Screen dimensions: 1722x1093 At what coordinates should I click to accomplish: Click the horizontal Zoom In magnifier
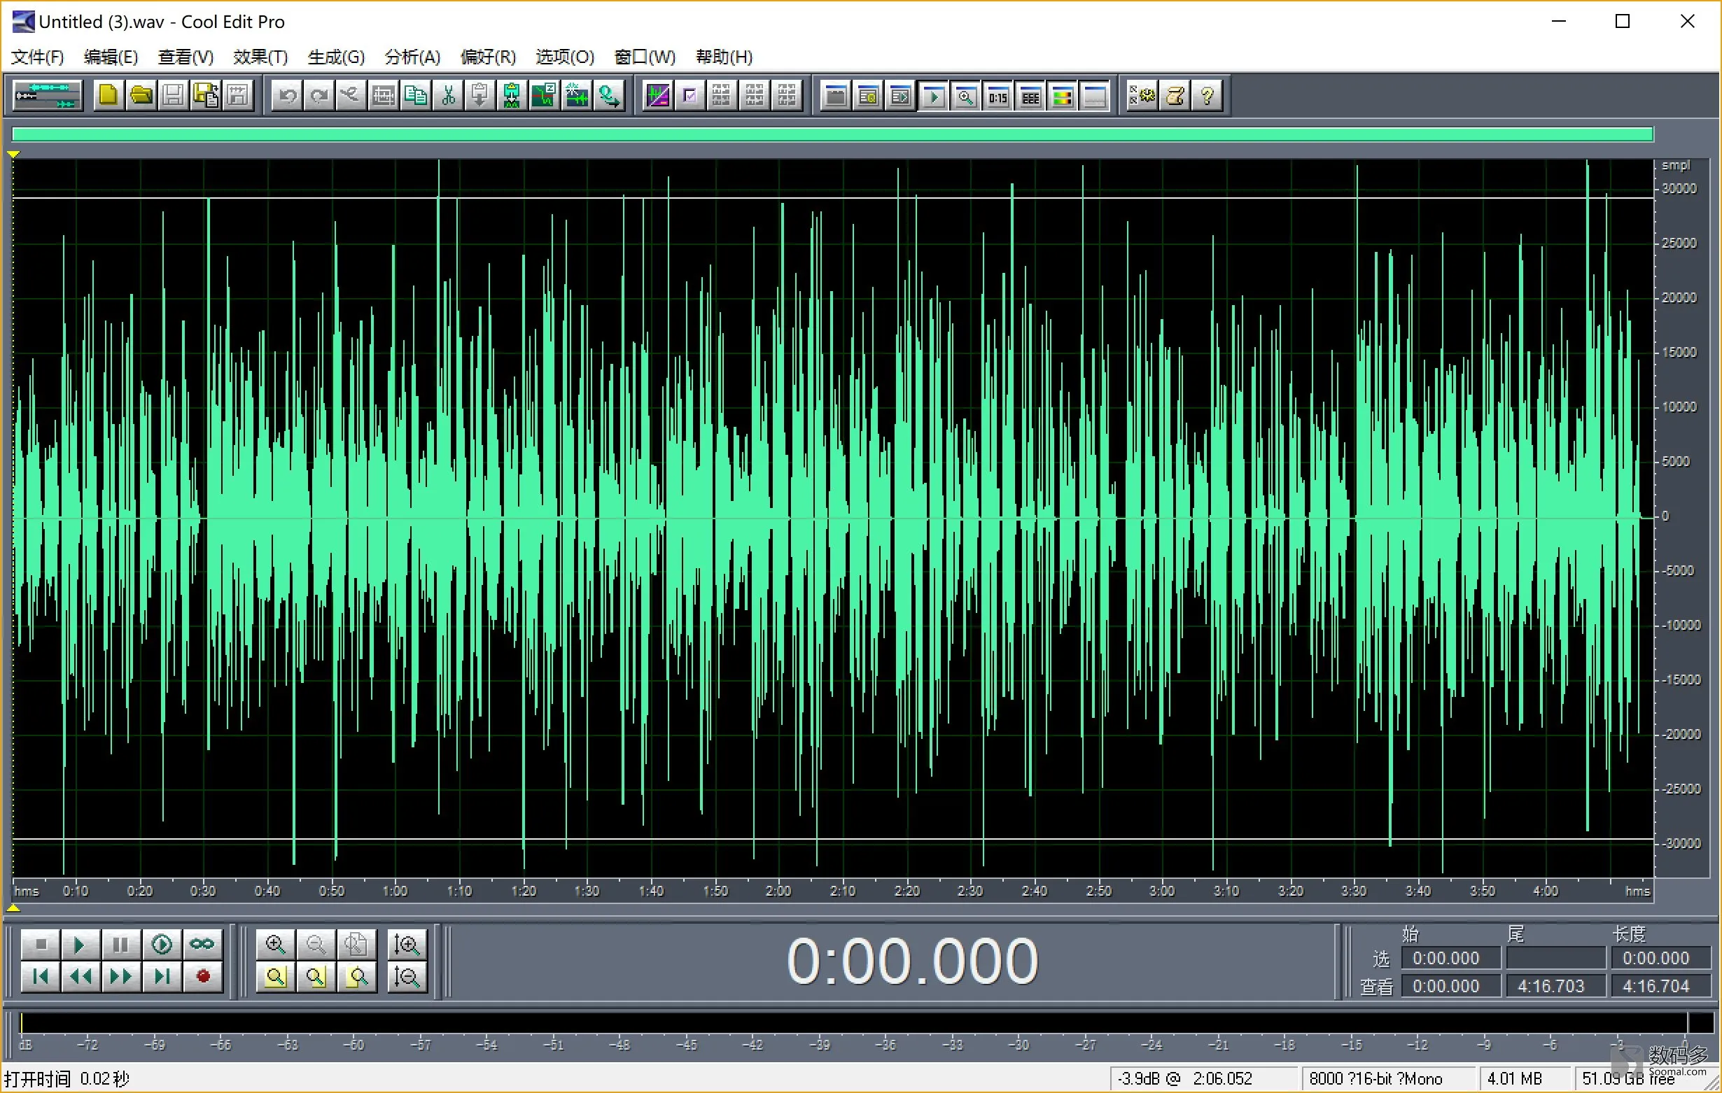275,945
